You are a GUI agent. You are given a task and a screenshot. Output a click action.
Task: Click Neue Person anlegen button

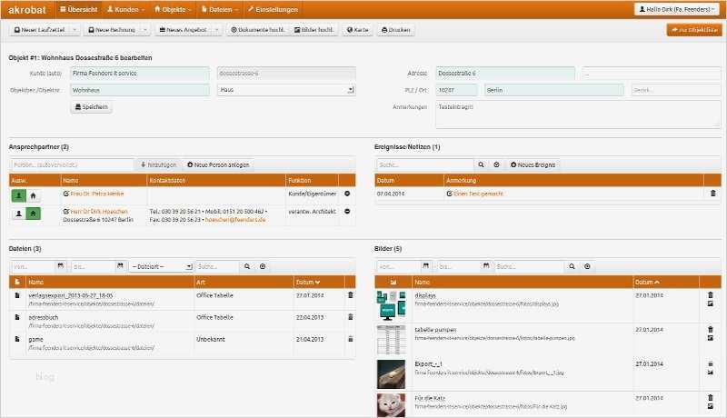218,164
